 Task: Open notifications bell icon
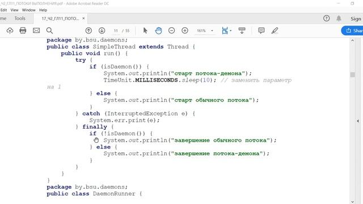pyautogui.click(x=339, y=18)
